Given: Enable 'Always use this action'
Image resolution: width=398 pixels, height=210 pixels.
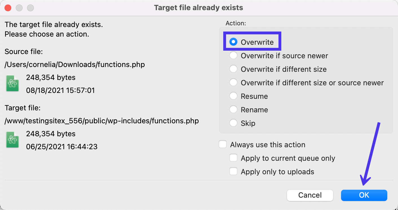Looking at the screenshot, I should click(x=223, y=144).
